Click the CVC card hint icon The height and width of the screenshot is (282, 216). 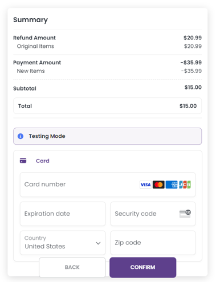[x=185, y=214]
